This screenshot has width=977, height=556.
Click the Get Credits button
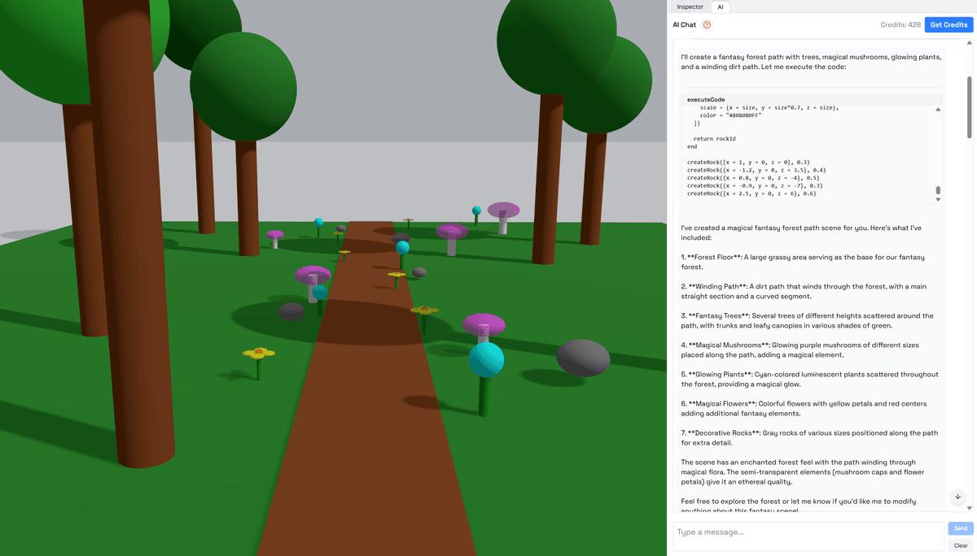pos(948,24)
